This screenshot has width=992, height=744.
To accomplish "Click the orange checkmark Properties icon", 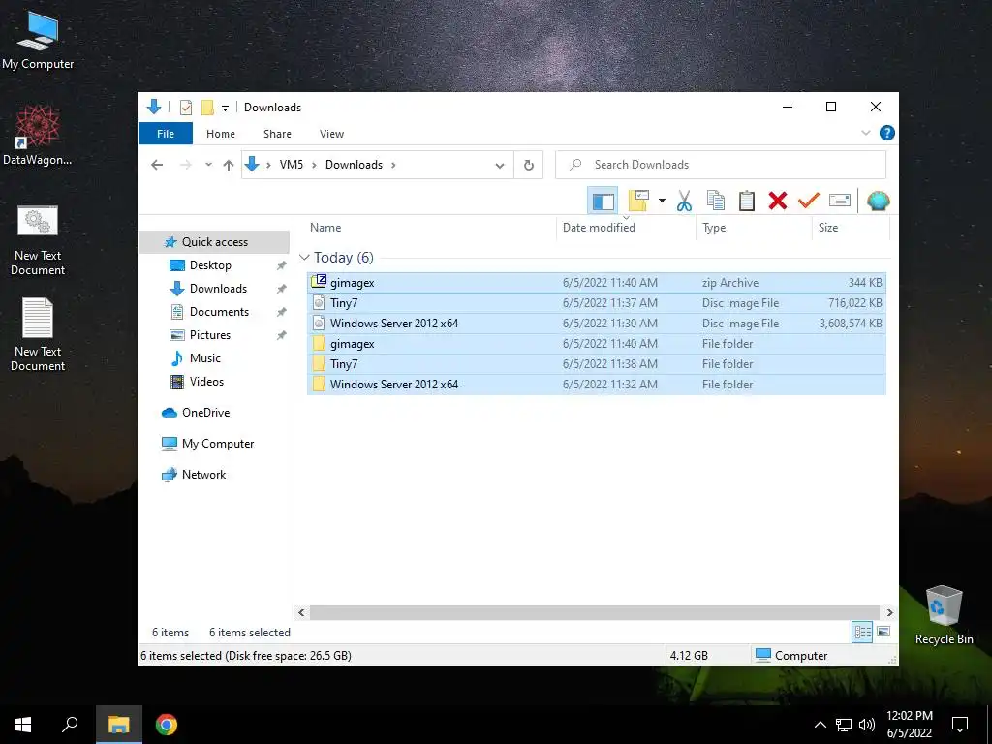I will click(809, 201).
